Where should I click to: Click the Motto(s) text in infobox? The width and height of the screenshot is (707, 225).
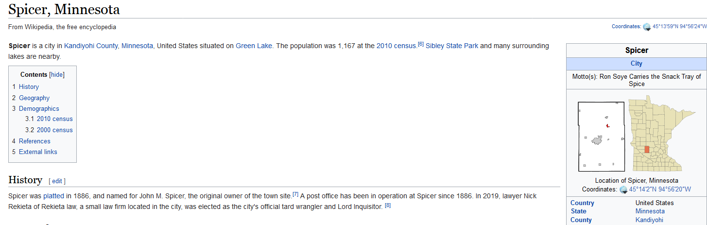click(x=637, y=80)
